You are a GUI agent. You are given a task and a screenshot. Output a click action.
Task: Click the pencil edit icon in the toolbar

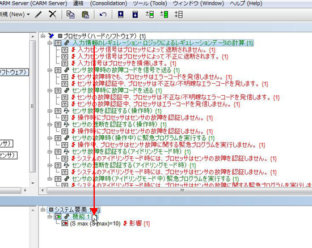pyautogui.click(x=38, y=15)
